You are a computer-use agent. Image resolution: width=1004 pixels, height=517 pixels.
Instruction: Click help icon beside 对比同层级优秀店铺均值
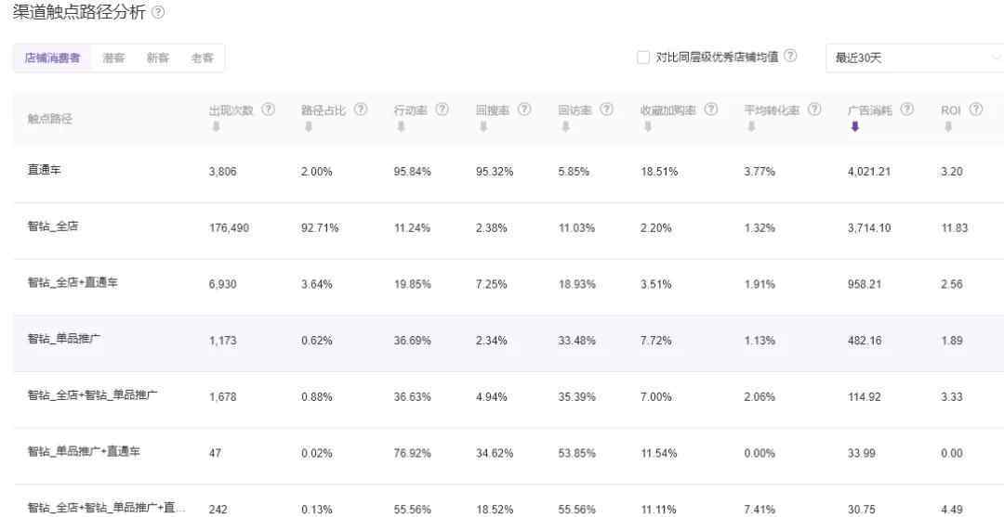(x=790, y=57)
